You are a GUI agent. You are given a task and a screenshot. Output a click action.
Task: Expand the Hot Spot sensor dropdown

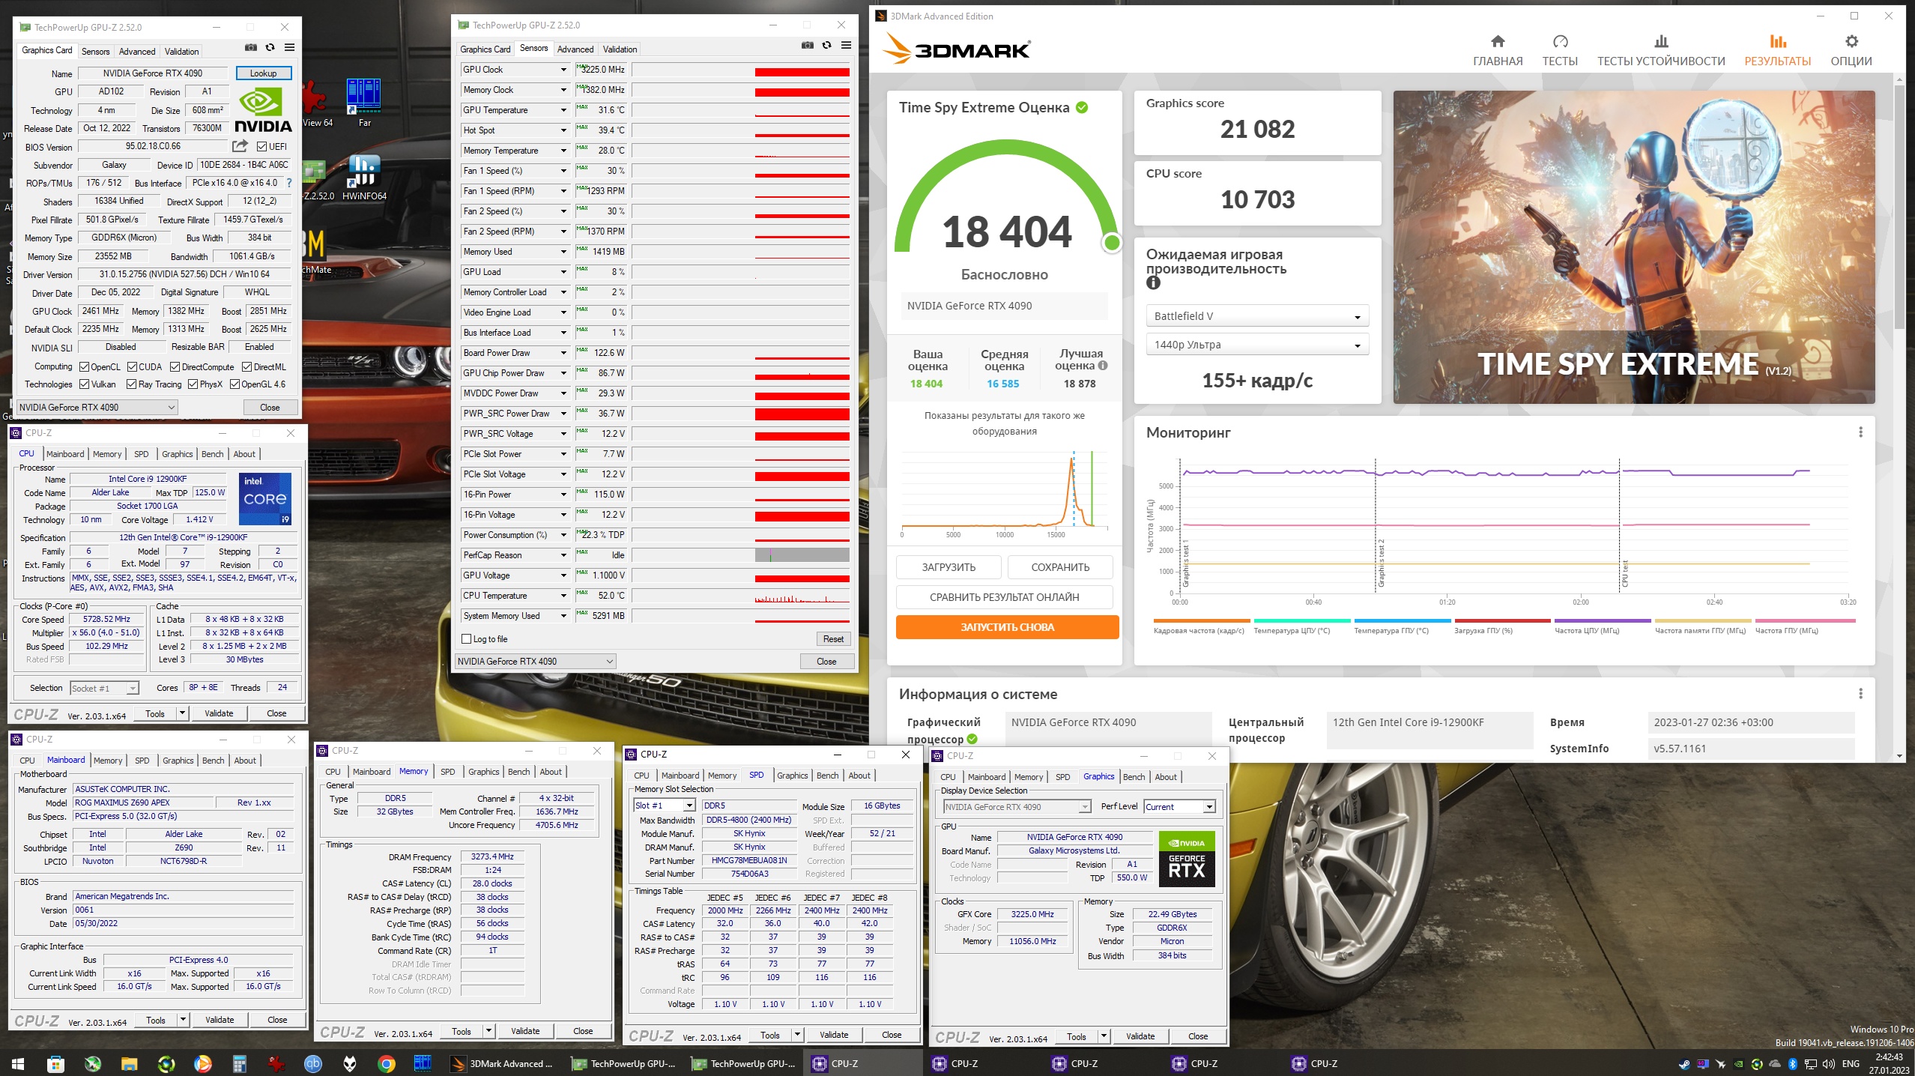coord(563,130)
